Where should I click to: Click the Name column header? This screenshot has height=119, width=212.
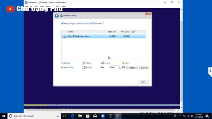click(85, 32)
